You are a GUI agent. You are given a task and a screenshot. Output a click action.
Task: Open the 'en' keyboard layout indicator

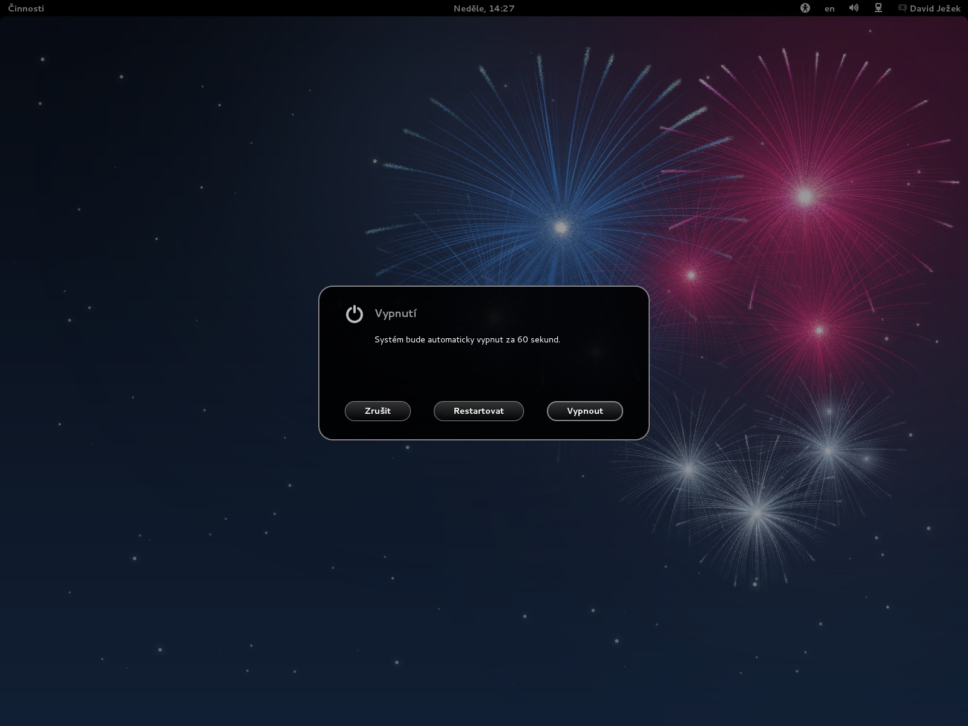(829, 8)
